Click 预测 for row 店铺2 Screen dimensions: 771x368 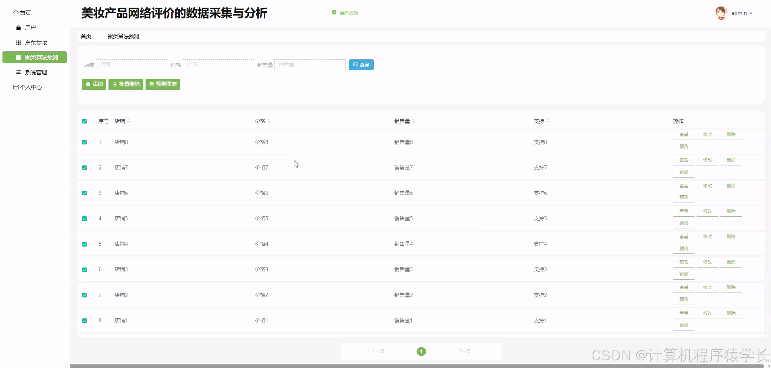pos(684,300)
